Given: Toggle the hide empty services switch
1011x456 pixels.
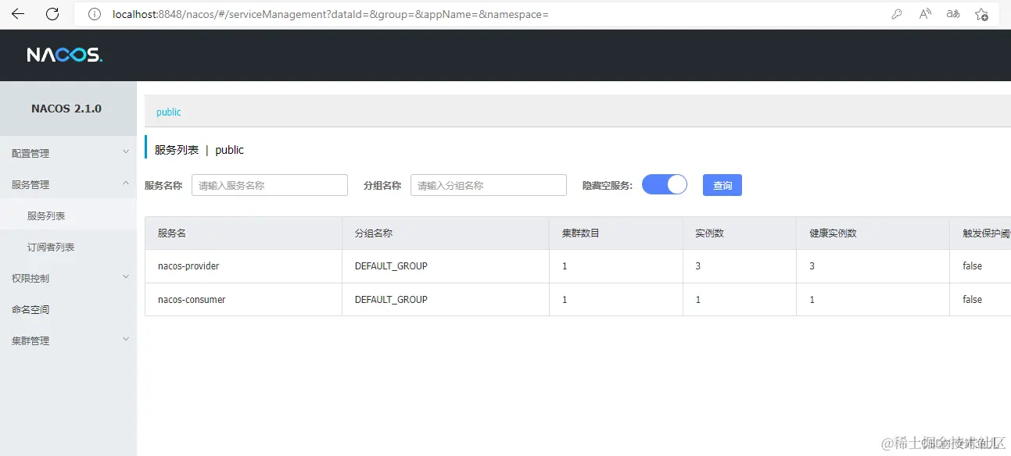Looking at the screenshot, I should click(x=664, y=184).
